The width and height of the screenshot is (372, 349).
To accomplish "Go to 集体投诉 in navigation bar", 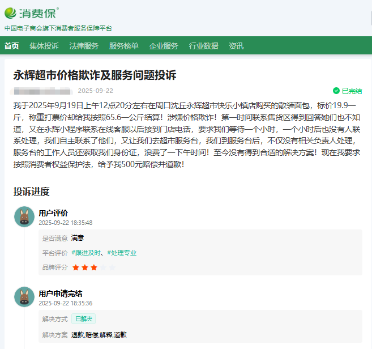I will [x=44, y=46].
